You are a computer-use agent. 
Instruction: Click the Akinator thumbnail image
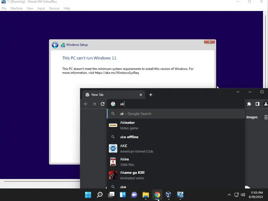coord(113,125)
